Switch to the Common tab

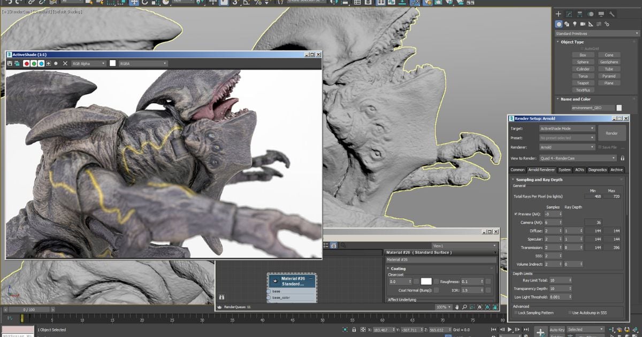517,170
